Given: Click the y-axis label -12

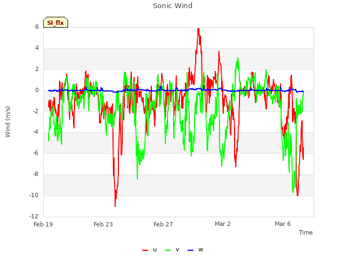Looking at the screenshot, I should (x=34, y=216).
